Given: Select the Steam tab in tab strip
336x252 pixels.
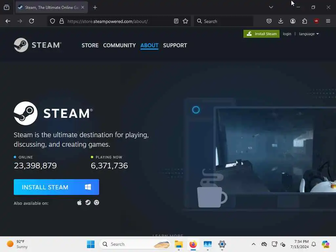Looking at the screenshot, I should (52, 8).
